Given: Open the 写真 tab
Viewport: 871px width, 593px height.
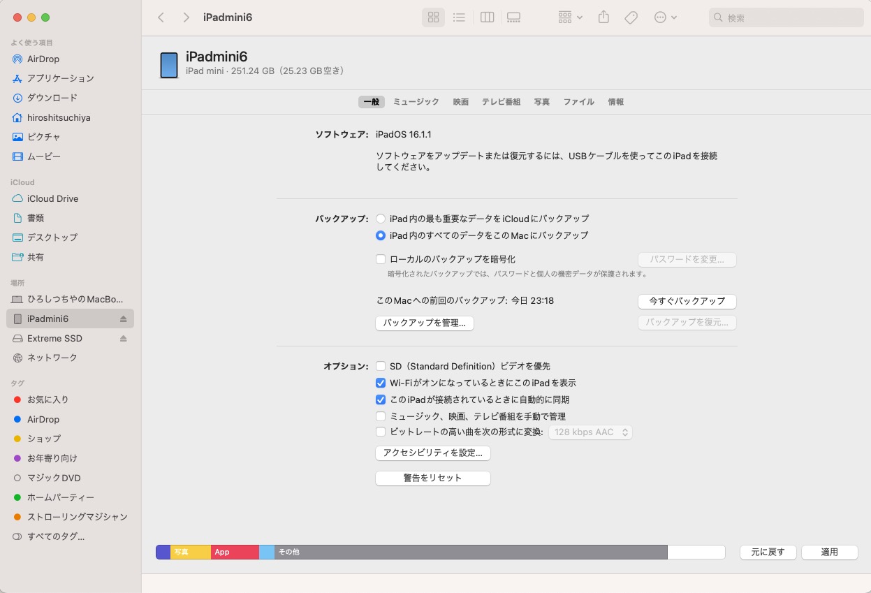Looking at the screenshot, I should click(541, 102).
